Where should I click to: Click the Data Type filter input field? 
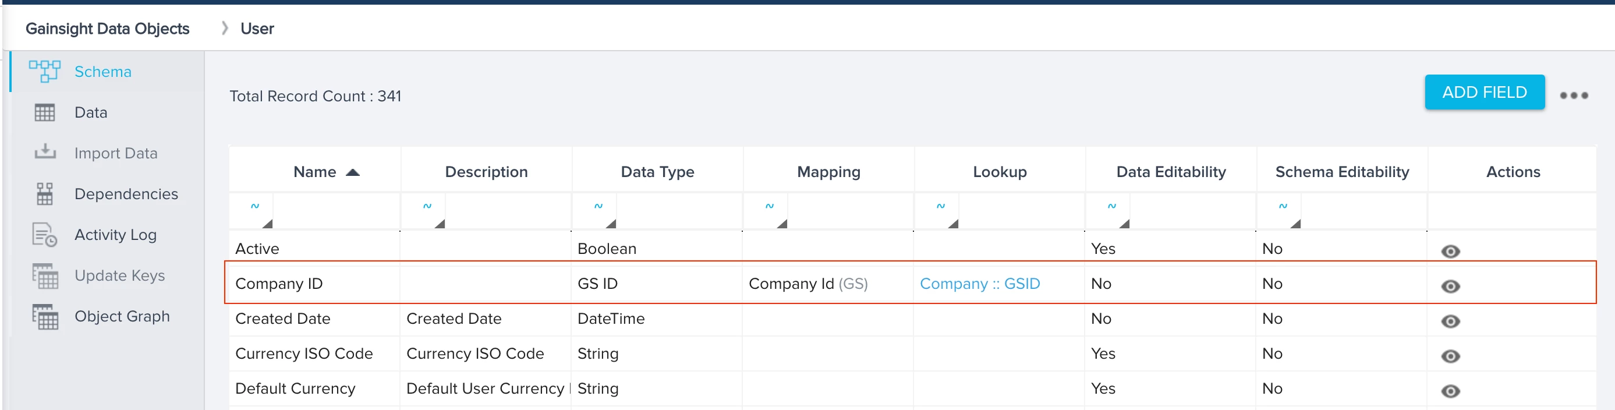point(679,212)
